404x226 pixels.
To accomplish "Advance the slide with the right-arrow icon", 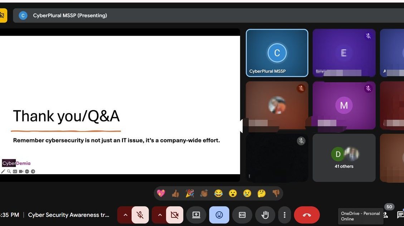I will [x=33, y=171].
